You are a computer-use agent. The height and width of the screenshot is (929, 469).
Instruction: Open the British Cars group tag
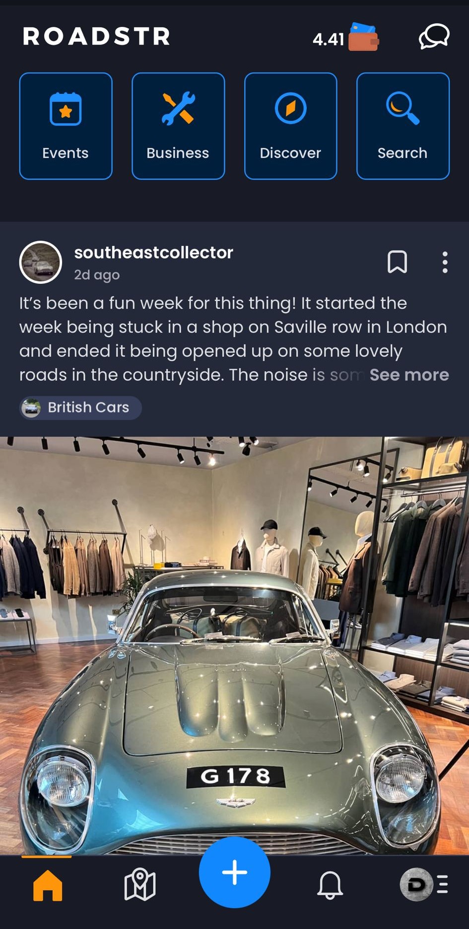click(x=80, y=408)
